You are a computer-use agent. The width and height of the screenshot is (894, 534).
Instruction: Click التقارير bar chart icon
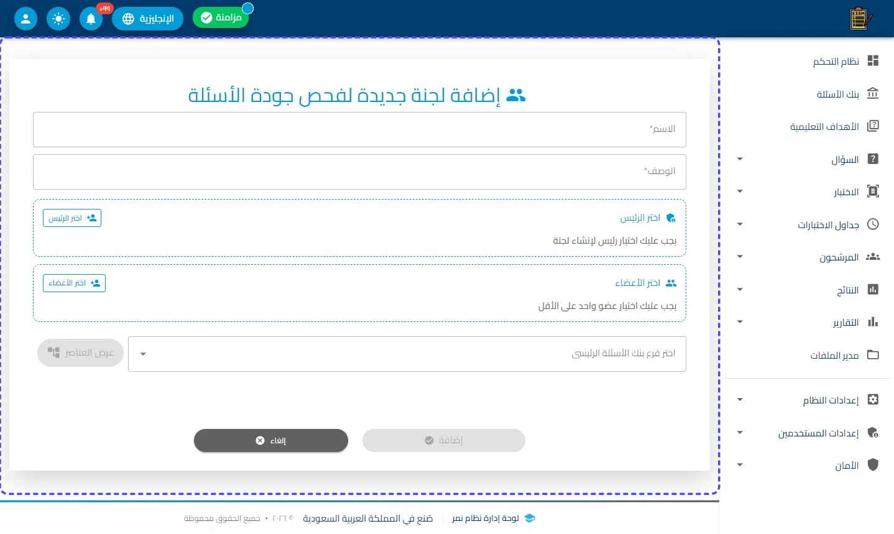tap(873, 322)
